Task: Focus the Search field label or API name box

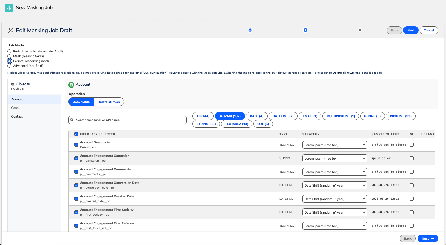Action: [x=127, y=120]
